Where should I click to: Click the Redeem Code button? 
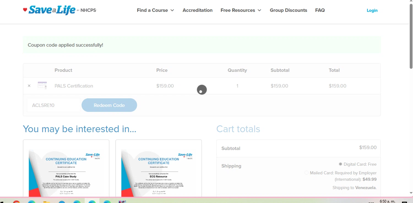click(109, 105)
